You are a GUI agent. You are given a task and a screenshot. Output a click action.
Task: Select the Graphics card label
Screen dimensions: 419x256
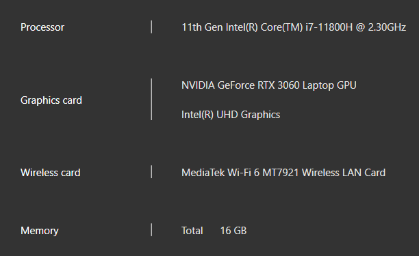point(51,100)
